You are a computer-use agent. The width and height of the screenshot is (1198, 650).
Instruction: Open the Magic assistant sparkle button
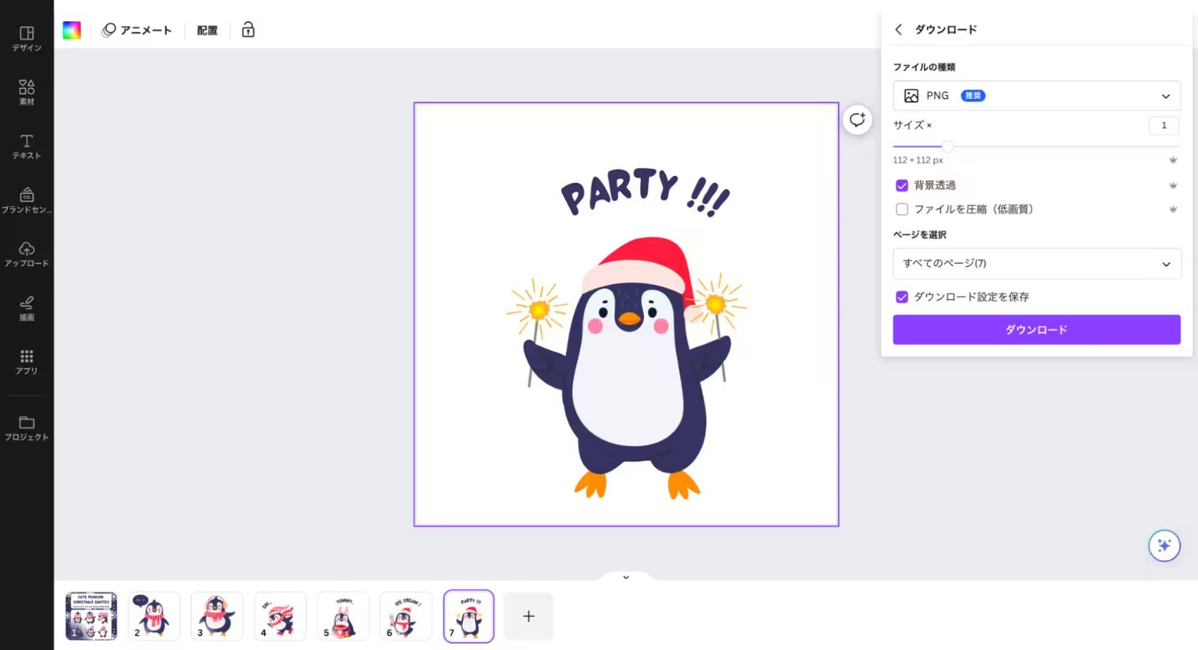tap(1164, 545)
